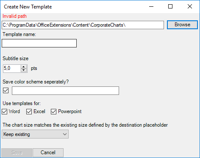Maximize the Create New Template window
The height and width of the screenshot is (158, 200).
pyautogui.click(x=170, y=6)
